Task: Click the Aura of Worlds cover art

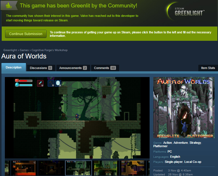Action: (x=184, y=108)
